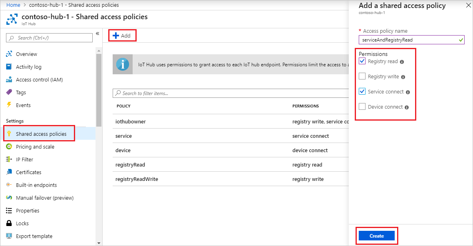This screenshot has width=473, height=246.
Task: Click the IoT Hub icon beside the page title
Action: 12,19
